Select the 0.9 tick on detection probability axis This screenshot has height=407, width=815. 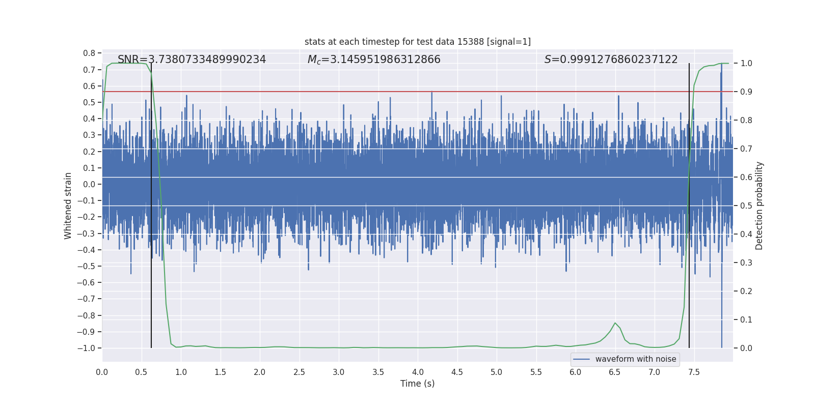(x=746, y=92)
